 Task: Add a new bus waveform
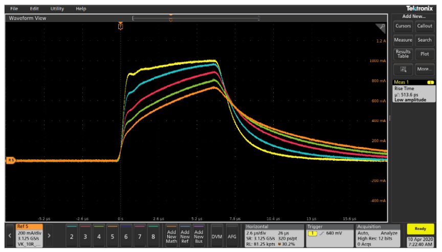(x=199, y=236)
